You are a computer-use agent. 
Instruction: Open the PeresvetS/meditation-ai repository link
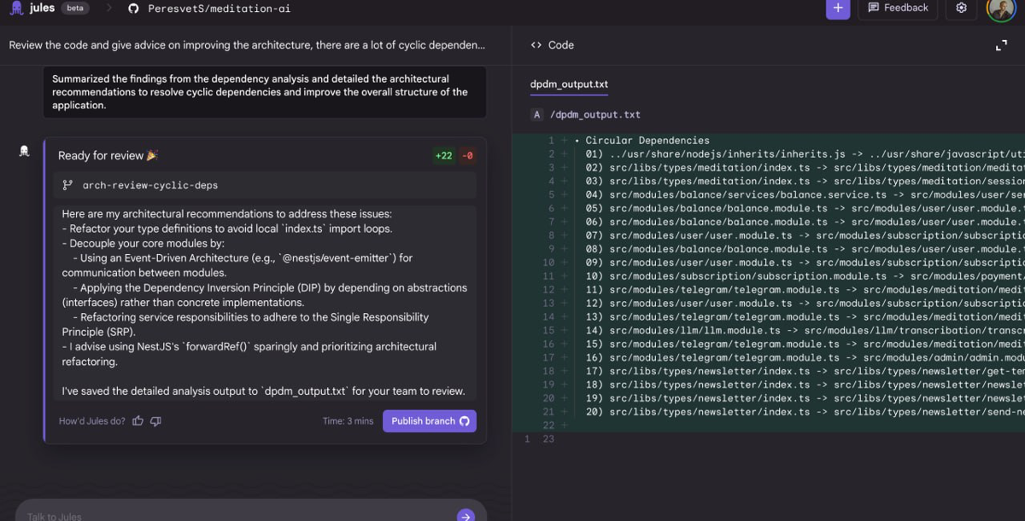(x=219, y=9)
